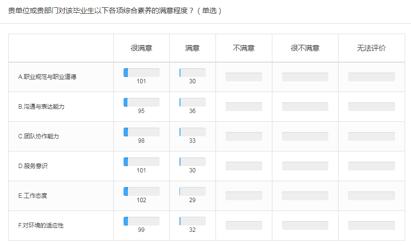
Task: Click the F.对环境的适应性 row label
Action: point(41,226)
